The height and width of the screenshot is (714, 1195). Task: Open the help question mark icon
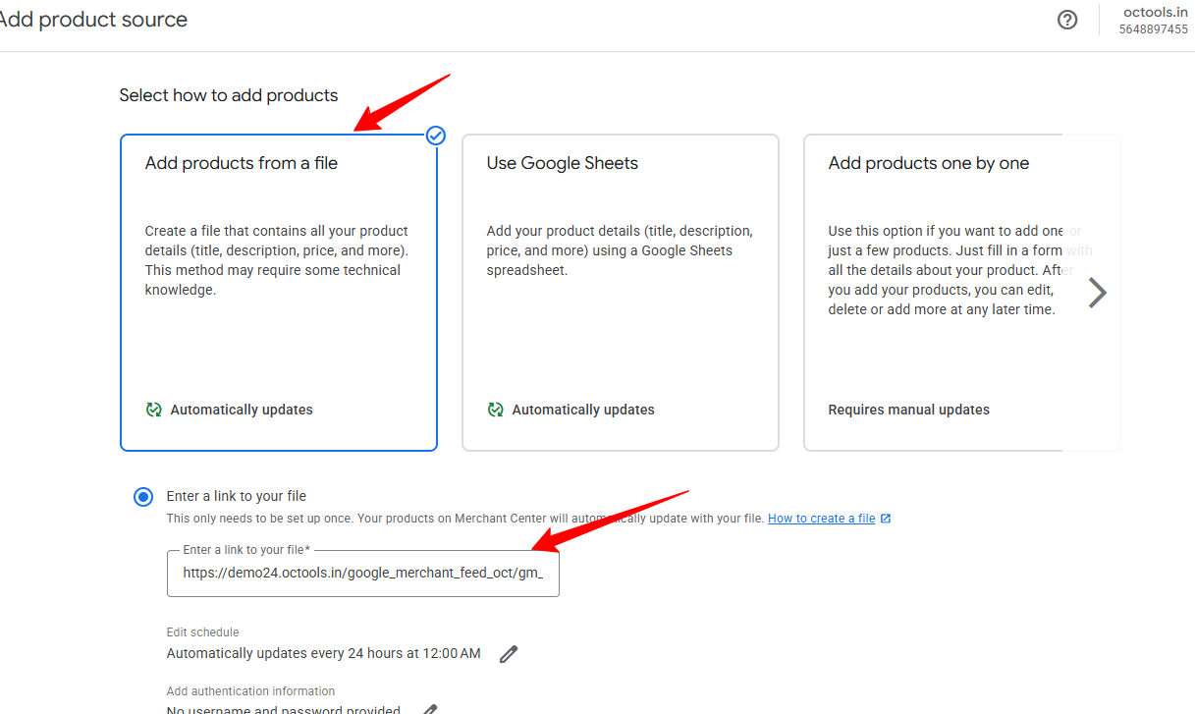(x=1067, y=20)
